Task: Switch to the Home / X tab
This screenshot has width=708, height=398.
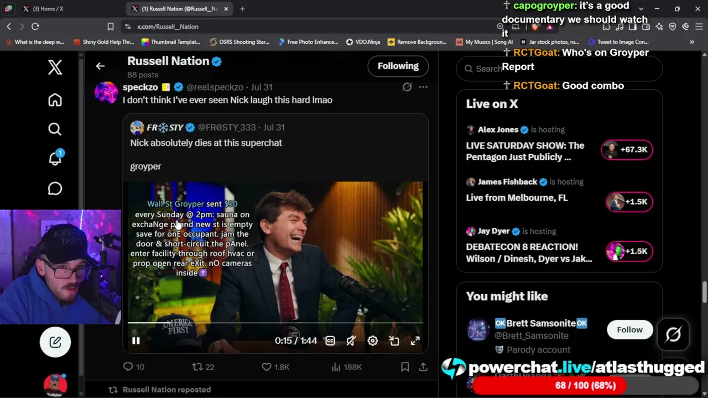Action: pos(48,9)
